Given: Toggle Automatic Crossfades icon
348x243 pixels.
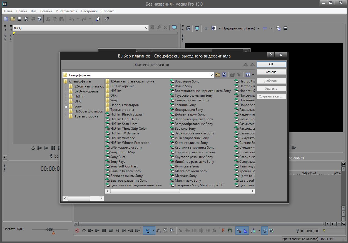Looking at the screenshot, I should tap(245, 231).
